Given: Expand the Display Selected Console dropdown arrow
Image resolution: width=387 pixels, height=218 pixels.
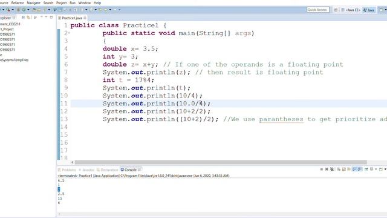Looking at the screenshot, I should coord(376,170).
